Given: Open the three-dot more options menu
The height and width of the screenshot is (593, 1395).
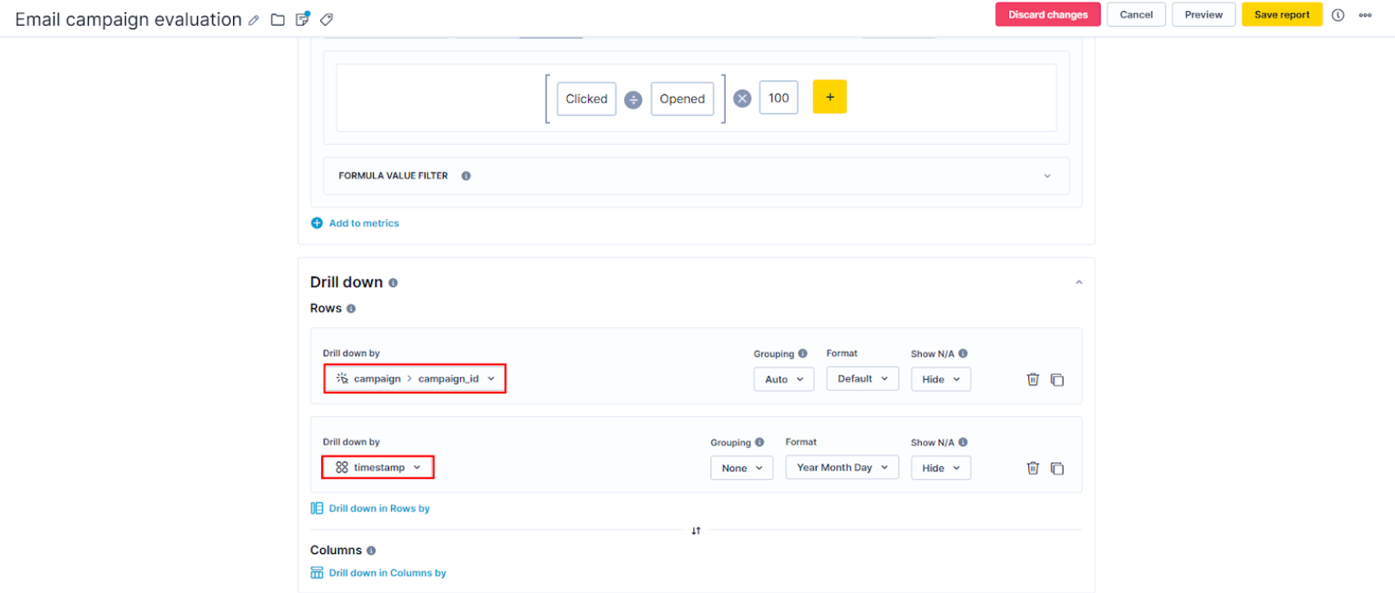Looking at the screenshot, I should pos(1365,15).
